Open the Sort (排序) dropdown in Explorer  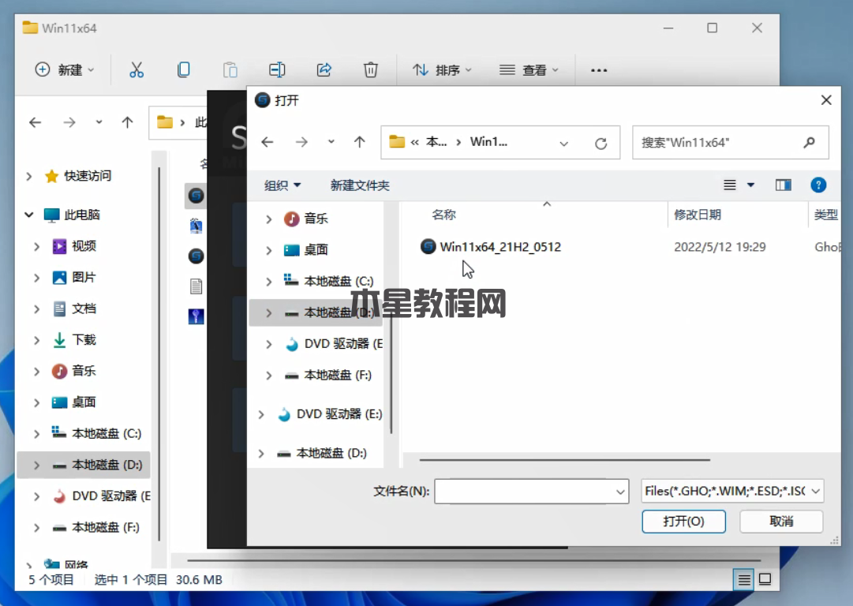click(442, 69)
